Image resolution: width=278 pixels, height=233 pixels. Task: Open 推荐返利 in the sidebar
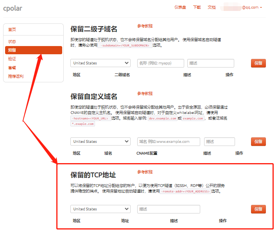(x=16, y=76)
